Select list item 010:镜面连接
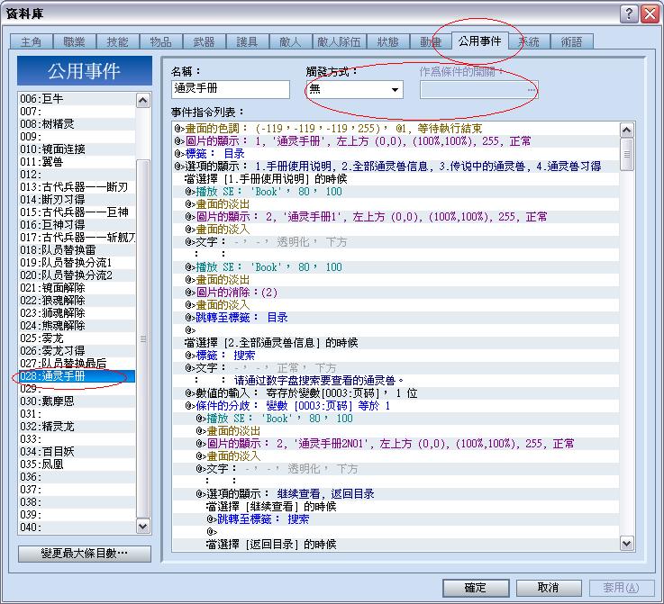The width and height of the screenshot is (664, 604). tap(77, 149)
